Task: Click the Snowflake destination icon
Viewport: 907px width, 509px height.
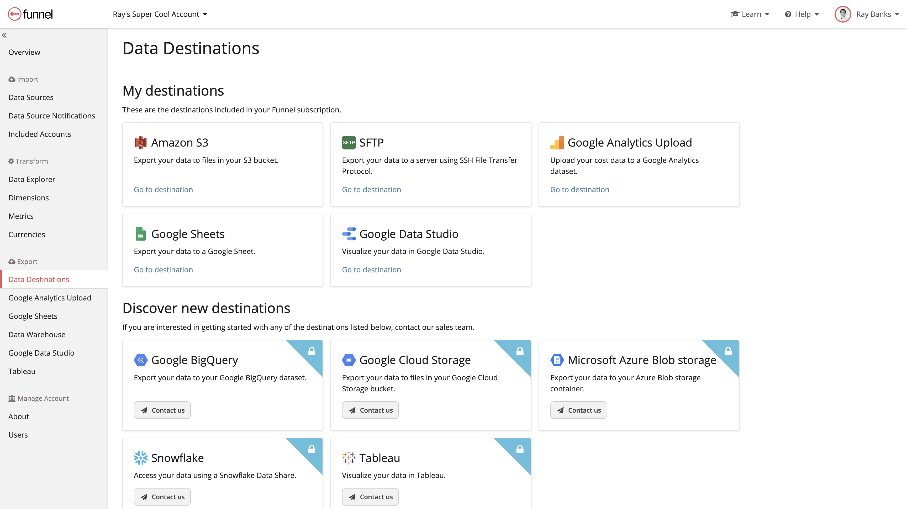Action: point(140,458)
